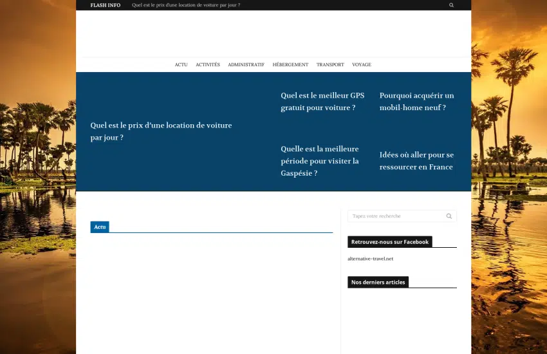Open the article on visiting Gaspésie
This screenshot has height=354, width=547.
(320, 161)
